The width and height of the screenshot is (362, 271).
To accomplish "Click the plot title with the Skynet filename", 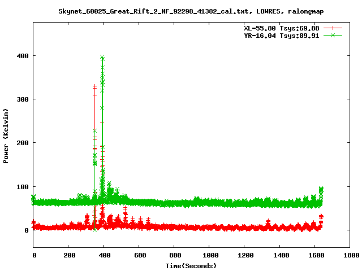I will (x=191, y=11).
